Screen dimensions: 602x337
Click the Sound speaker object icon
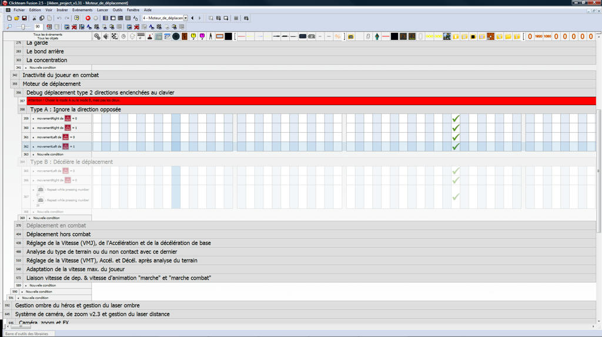[x=106, y=36]
